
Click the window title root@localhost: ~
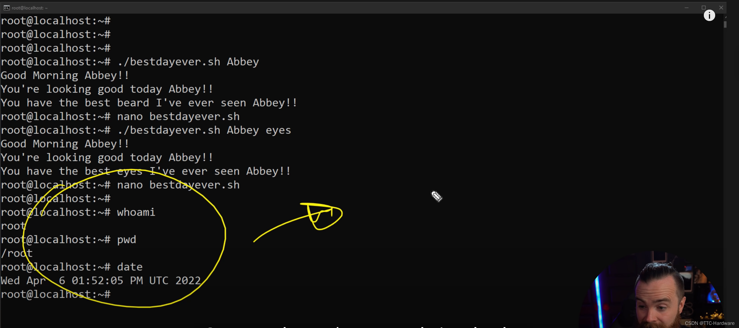coord(30,8)
